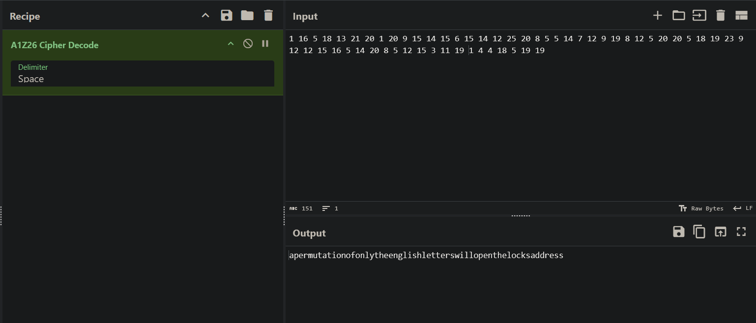The height and width of the screenshot is (323, 756).
Task: Reset the pane layout
Action: pos(741,16)
